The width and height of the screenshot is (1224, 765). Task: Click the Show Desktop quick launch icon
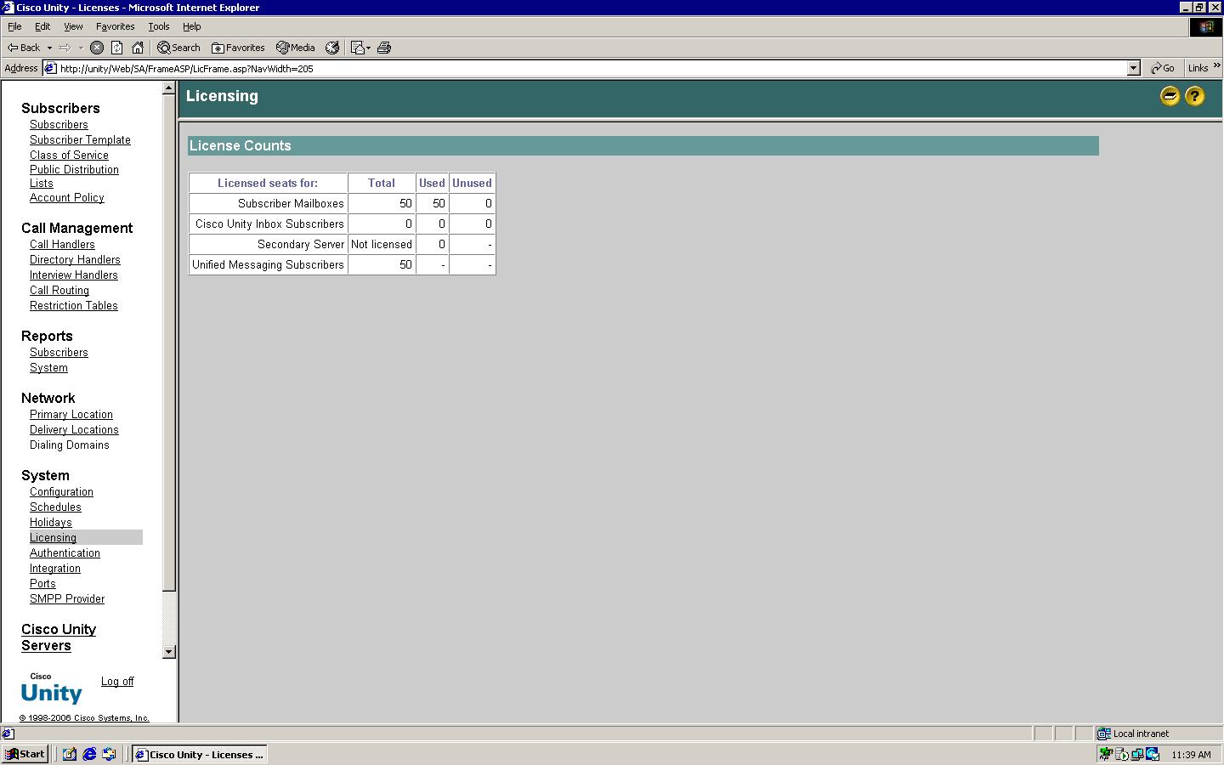[70, 754]
